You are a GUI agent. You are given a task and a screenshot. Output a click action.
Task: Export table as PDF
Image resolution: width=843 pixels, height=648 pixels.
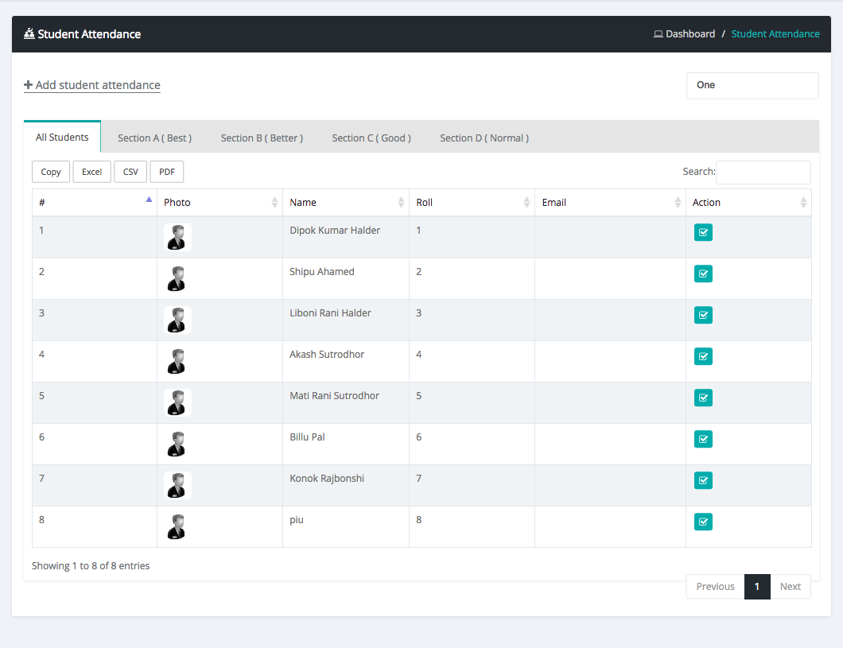[x=167, y=172]
